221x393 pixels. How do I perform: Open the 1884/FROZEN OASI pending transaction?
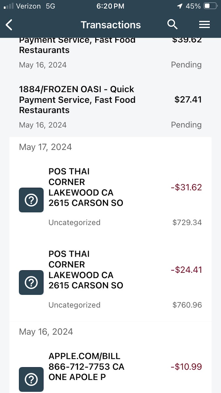coord(77,100)
